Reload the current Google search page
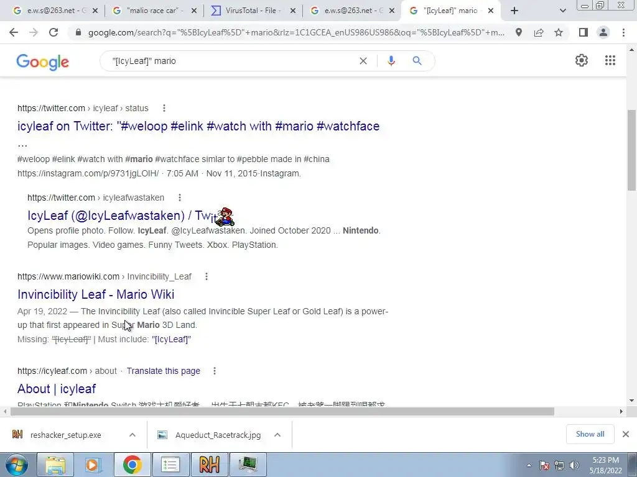This screenshot has width=637, height=477. [x=53, y=32]
